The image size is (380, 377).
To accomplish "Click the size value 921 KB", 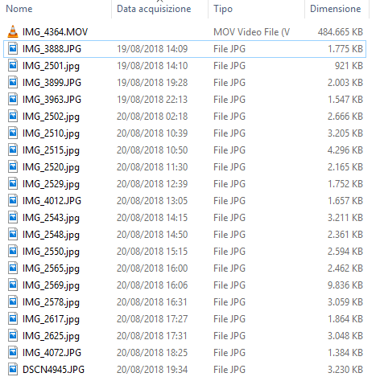I will pos(349,66).
